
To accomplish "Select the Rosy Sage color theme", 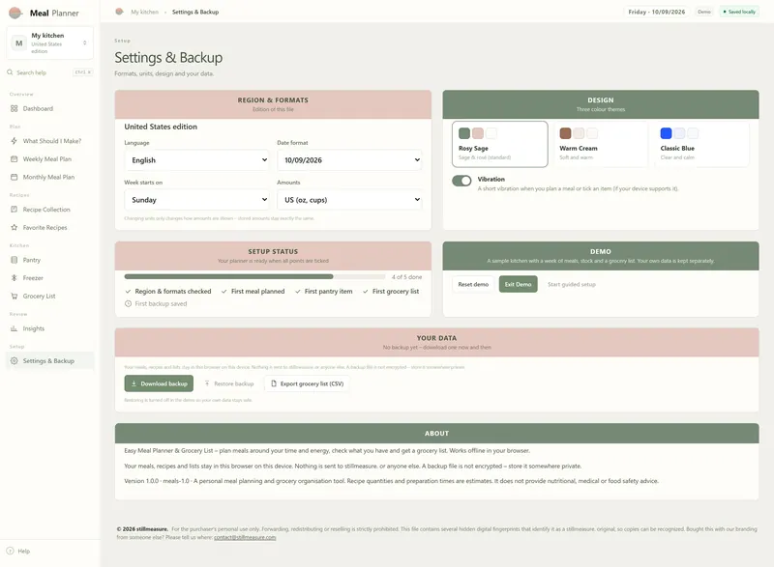I will pos(499,144).
